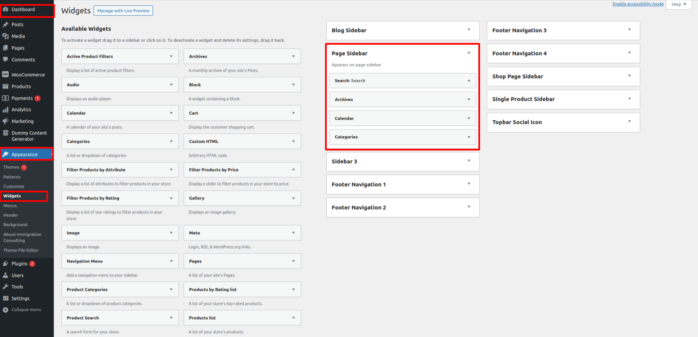Open Theme File Editor submenu item
Screen dimensions: 698x337
click(21, 250)
